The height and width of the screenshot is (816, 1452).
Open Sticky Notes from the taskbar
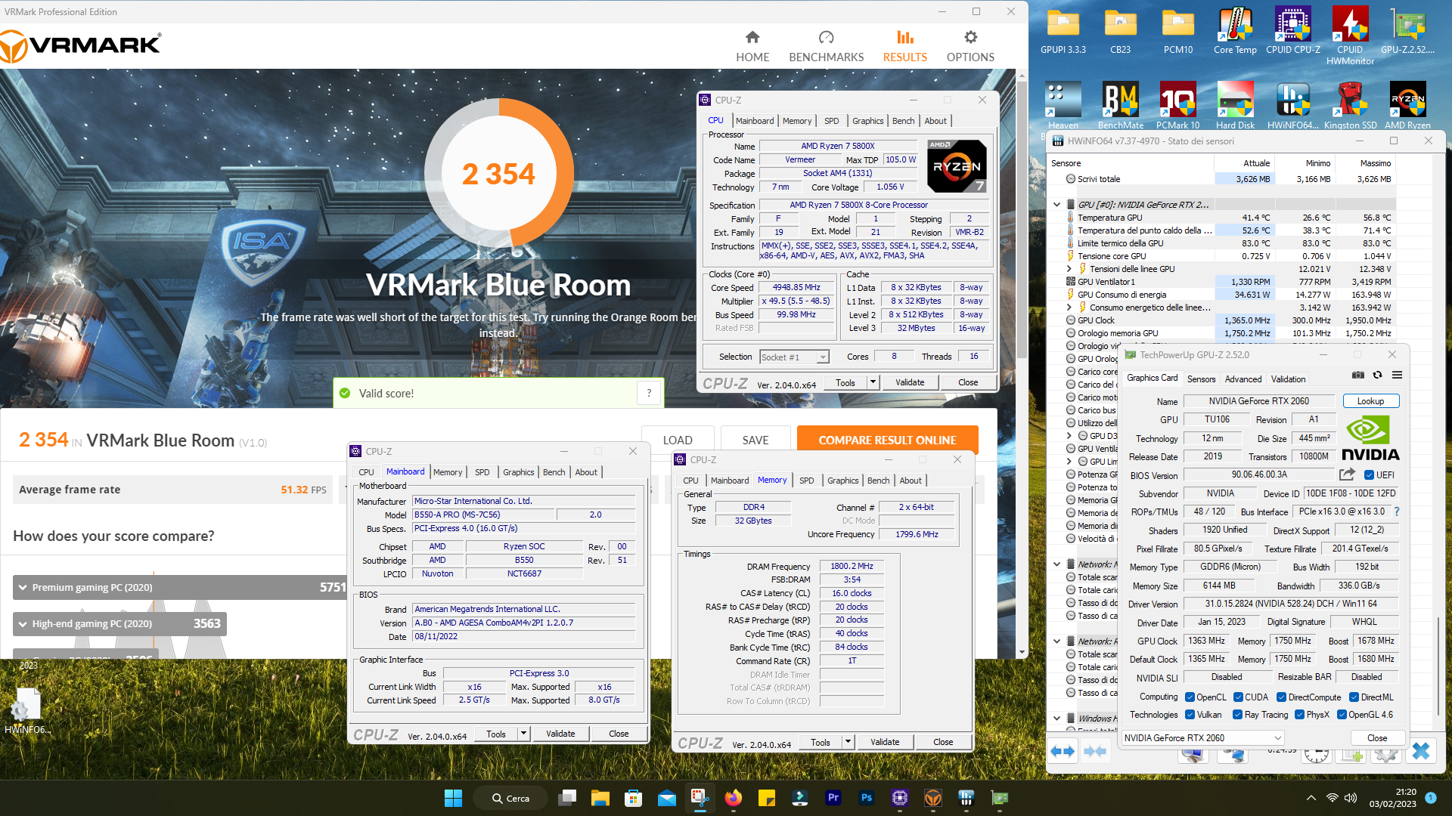(766, 798)
